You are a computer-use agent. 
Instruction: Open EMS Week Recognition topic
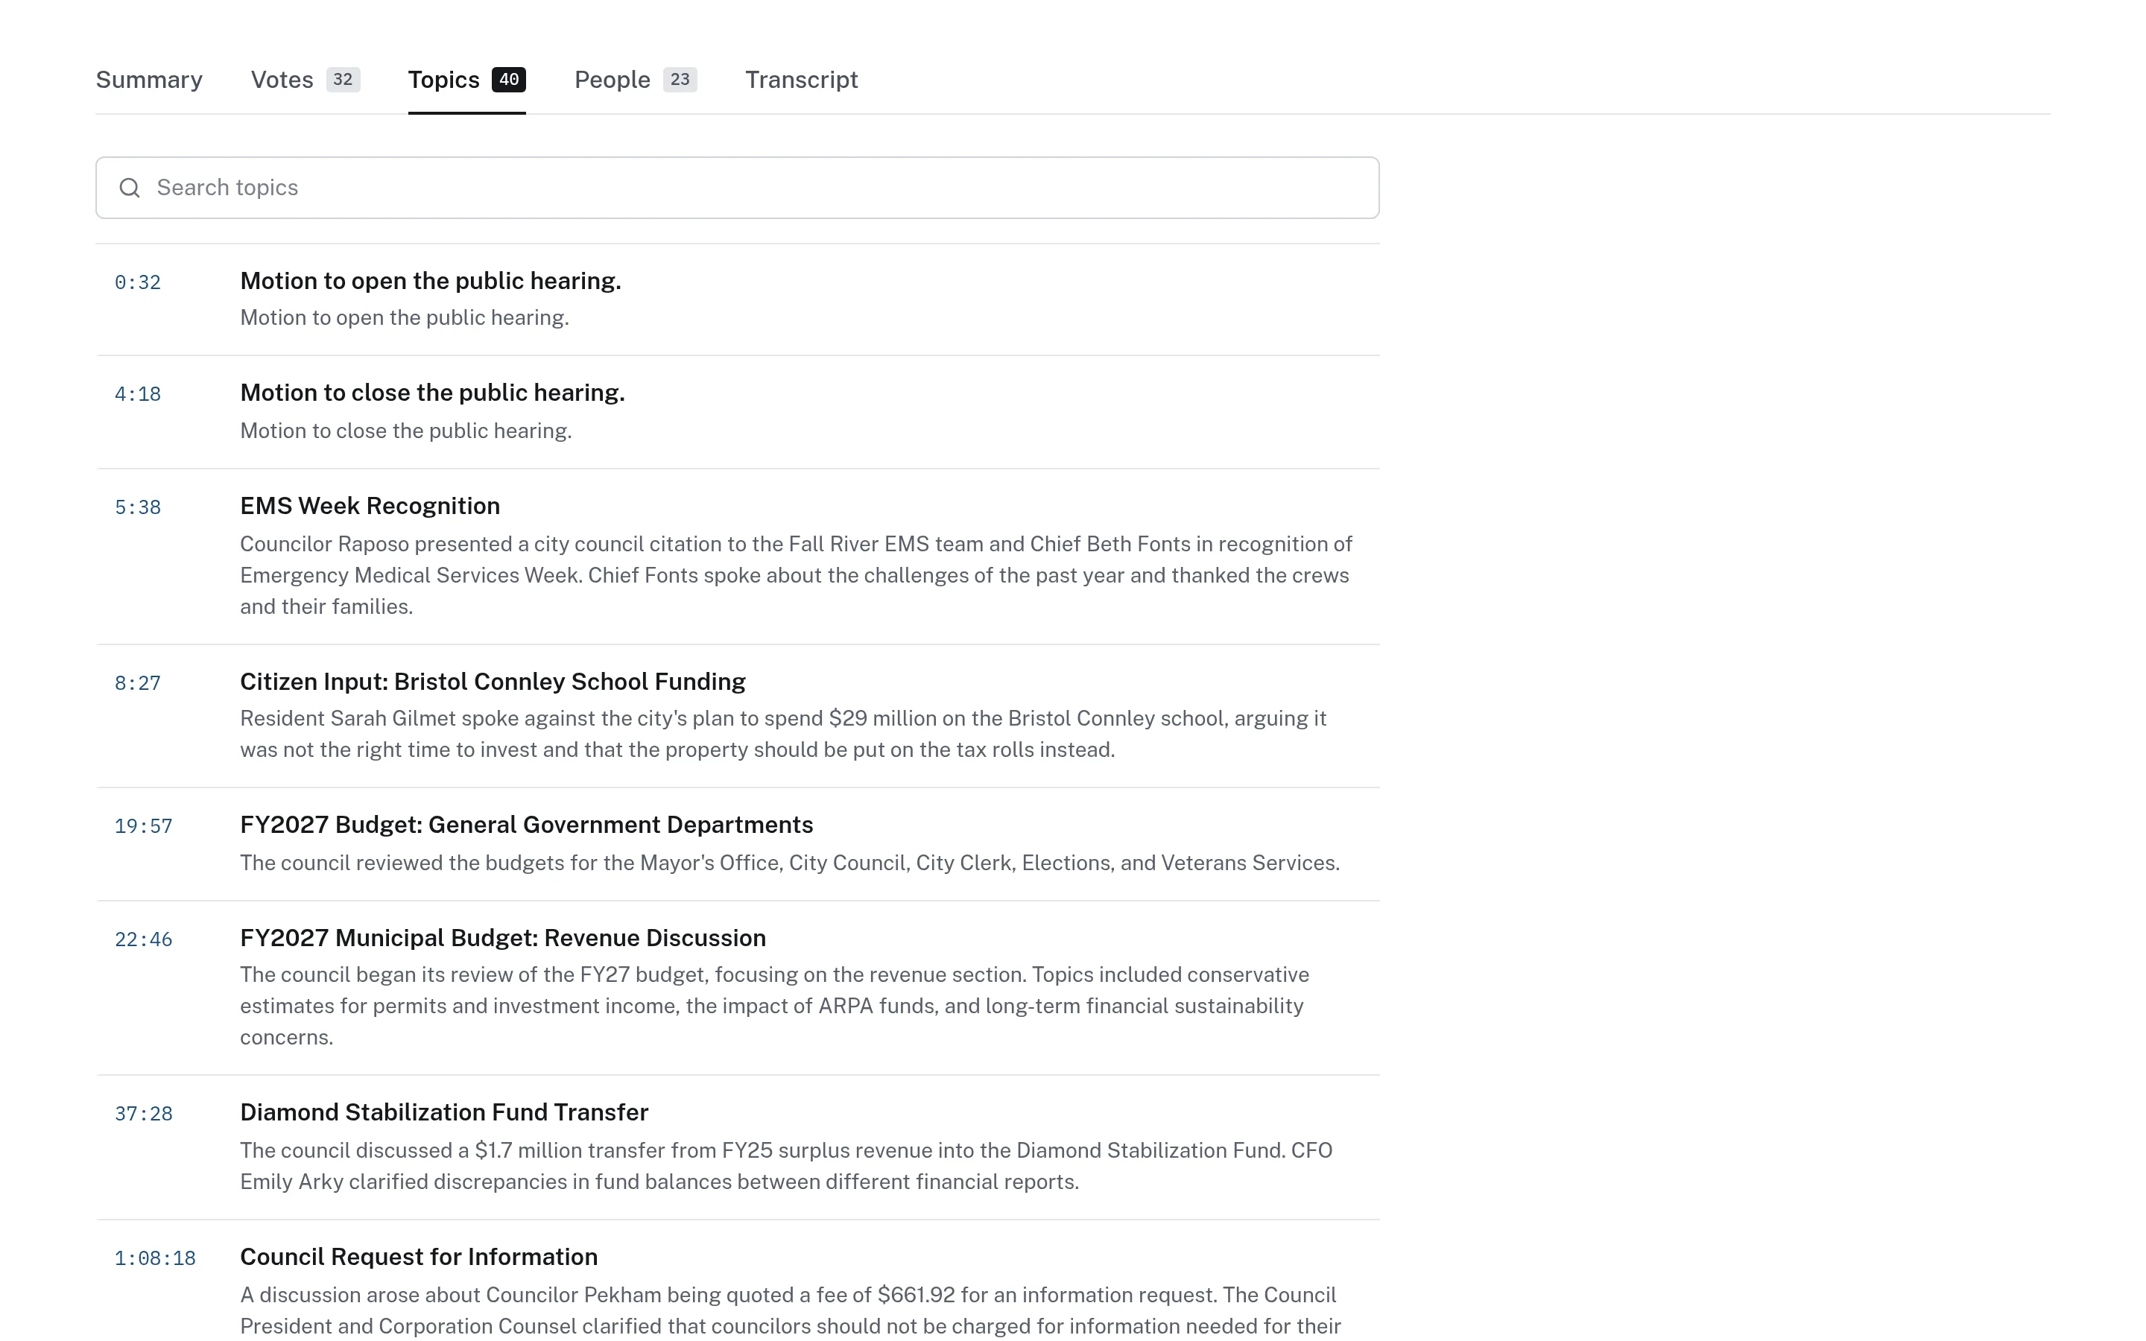click(370, 507)
